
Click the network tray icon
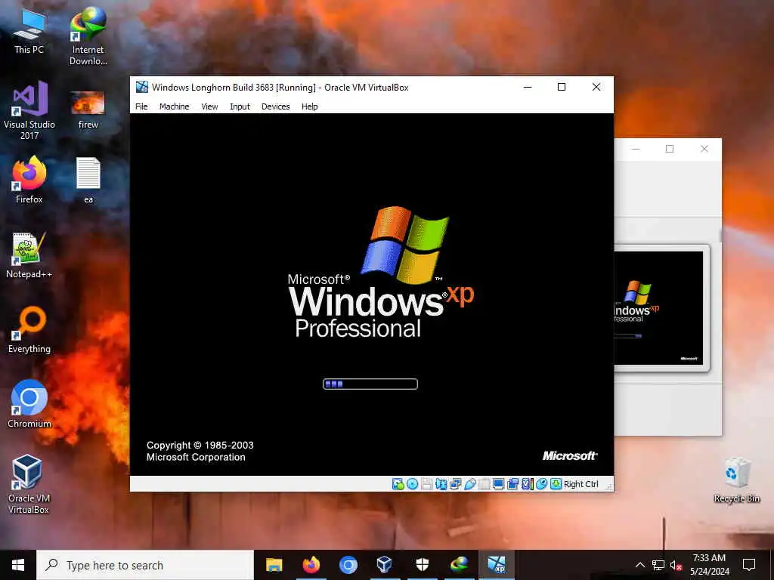pos(658,565)
